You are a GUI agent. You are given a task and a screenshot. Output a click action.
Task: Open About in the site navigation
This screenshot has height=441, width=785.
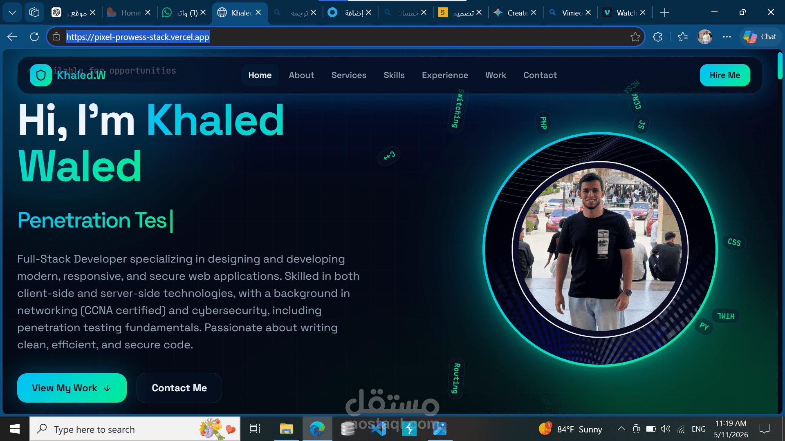301,75
